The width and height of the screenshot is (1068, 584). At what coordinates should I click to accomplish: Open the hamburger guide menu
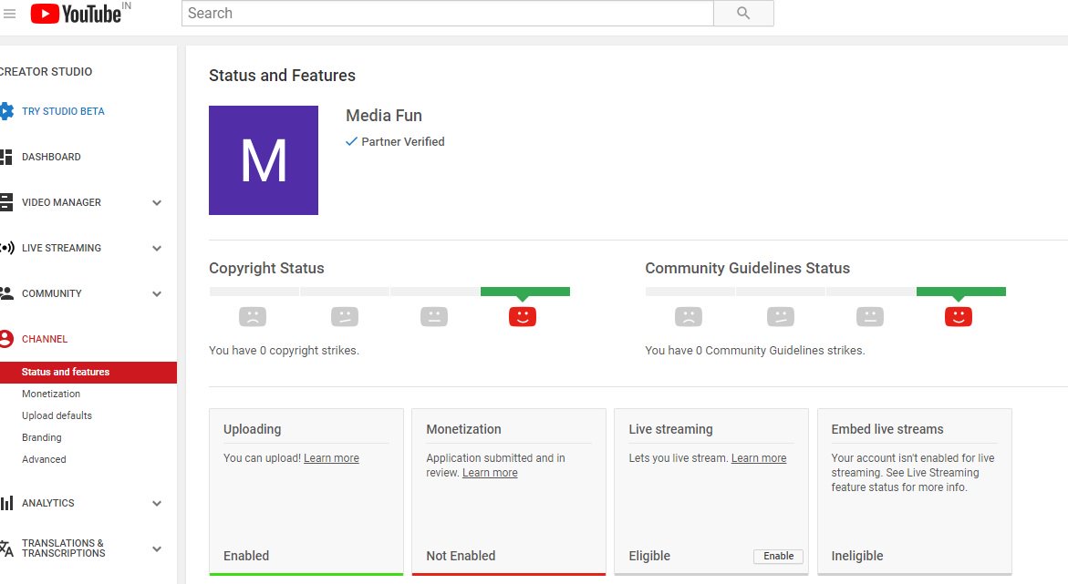click(9, 14)
